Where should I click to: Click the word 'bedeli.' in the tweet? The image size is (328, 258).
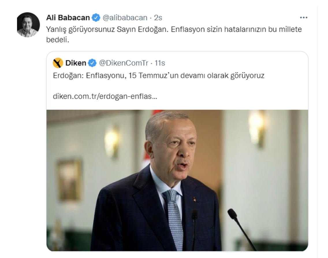point(57,39)
